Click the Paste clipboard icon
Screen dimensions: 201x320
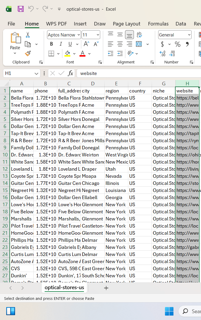coord(15,38)
